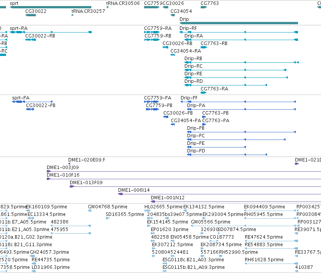Select the Drip-PD protein label
The width and height of the screenshot is (321, 273).
[x=196, y=150]
